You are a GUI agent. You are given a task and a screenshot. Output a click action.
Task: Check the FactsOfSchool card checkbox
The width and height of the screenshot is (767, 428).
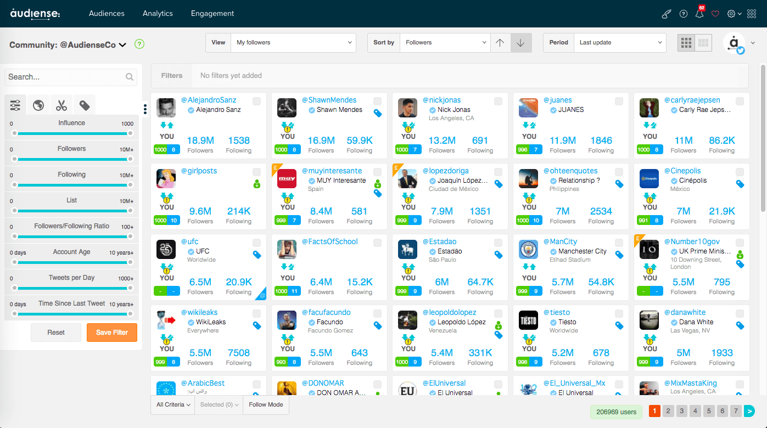[377, 243]
